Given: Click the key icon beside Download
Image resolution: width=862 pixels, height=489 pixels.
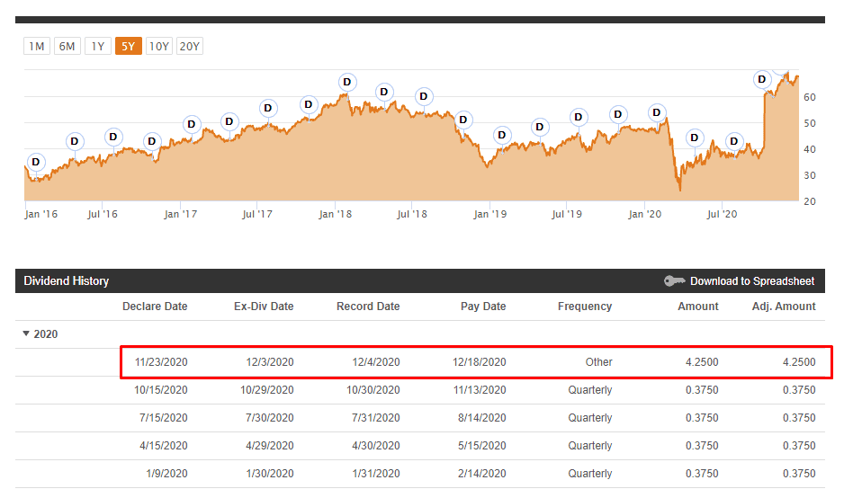Looking at the screenshot, I should coord(674,280).
